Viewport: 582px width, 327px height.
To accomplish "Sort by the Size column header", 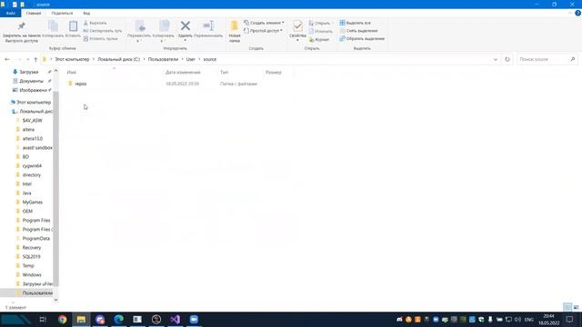I will [x=273, y=73].
